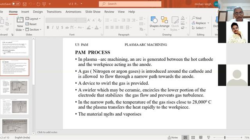Toggle Underline formatting
Screen dimensions: 250x140
(57, 28)
